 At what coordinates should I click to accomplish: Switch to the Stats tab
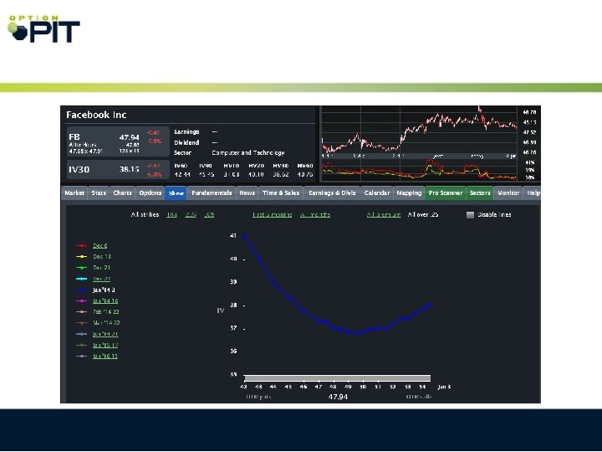99,193
